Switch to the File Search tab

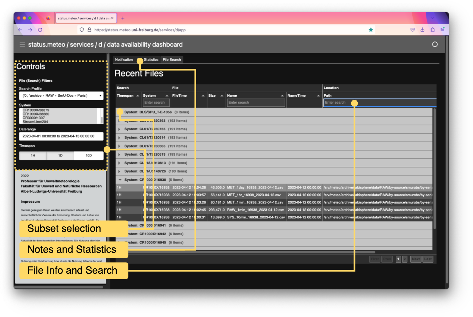[x=172, y=59]
